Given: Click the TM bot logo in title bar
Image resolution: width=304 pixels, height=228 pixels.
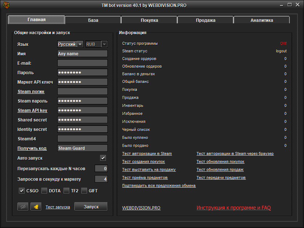Looking at the screenshot, I should (x=6, y=5).
